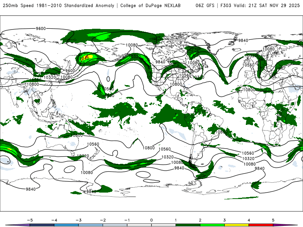Click the '10800' contour label over northern Australia
The width and height of the screenshot is (303, 227).
[77, 135]
